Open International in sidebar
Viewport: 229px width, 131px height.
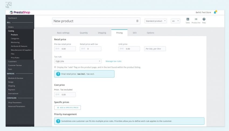13,94
